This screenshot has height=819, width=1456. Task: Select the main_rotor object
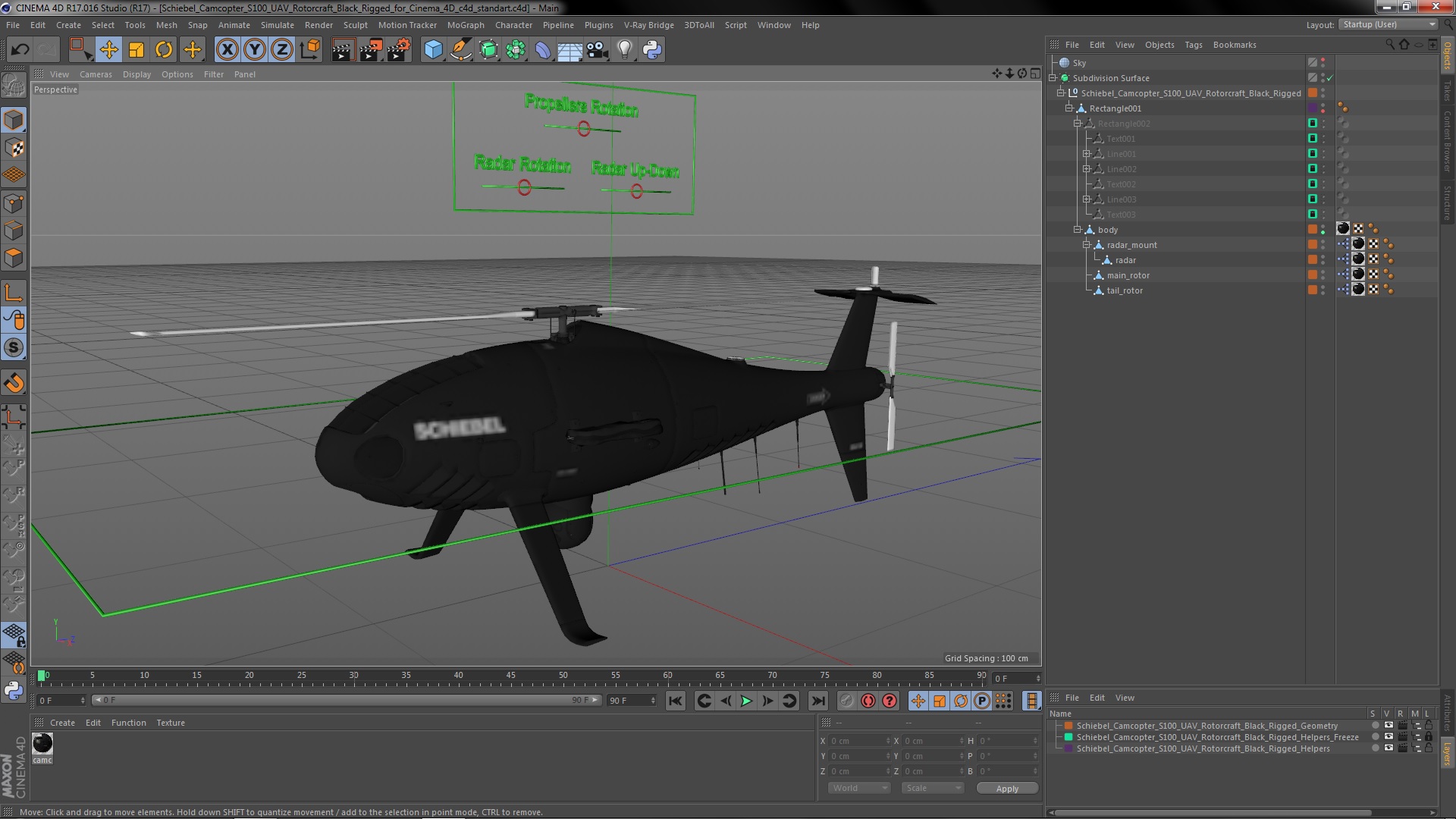[1128, 275]
